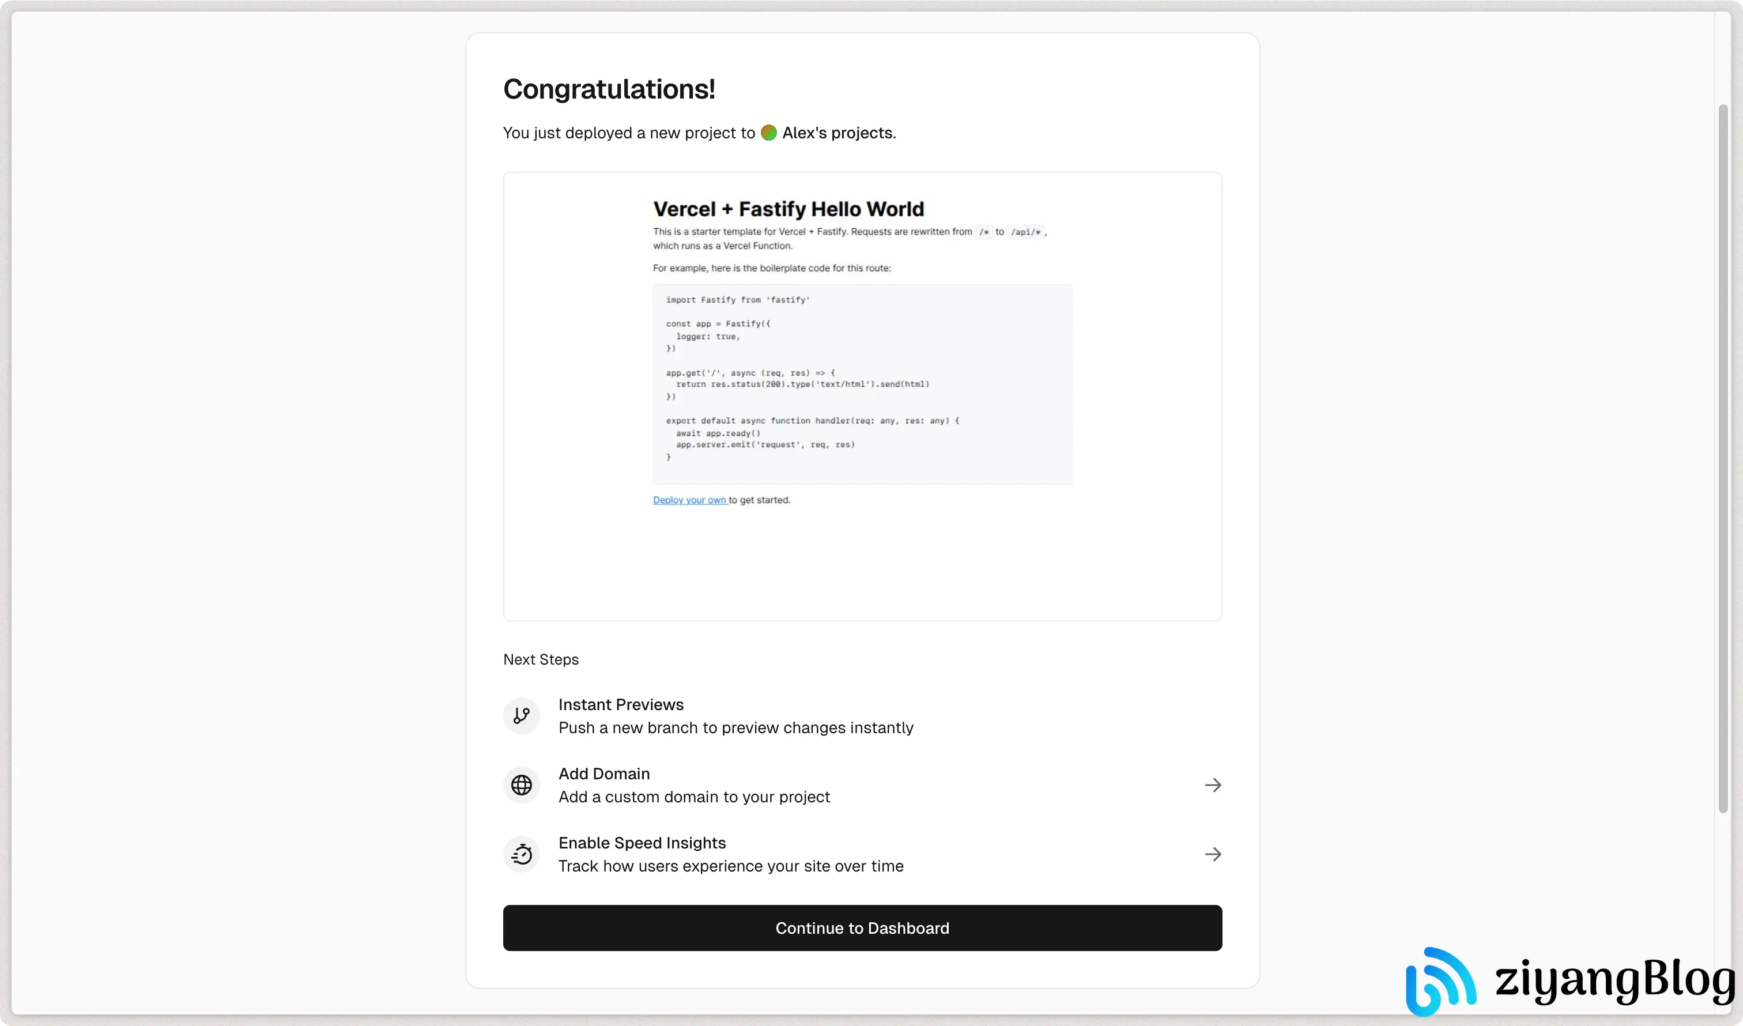
Task: Select the Instant Previews heading
Action: click(x=620, y=704)
